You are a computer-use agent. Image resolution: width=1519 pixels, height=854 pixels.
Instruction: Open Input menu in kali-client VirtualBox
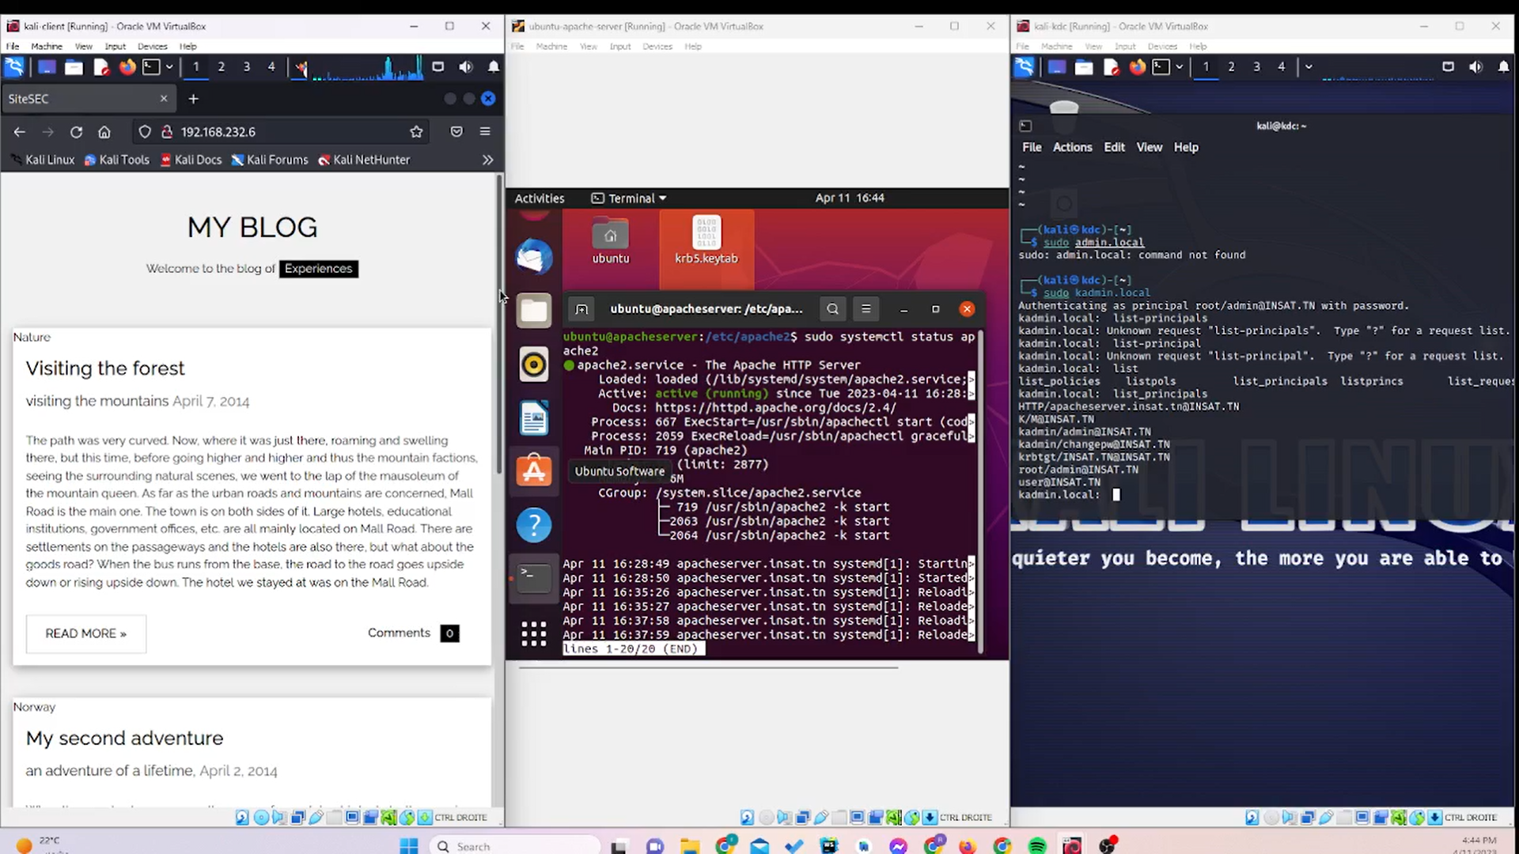[x=115, y=47]
